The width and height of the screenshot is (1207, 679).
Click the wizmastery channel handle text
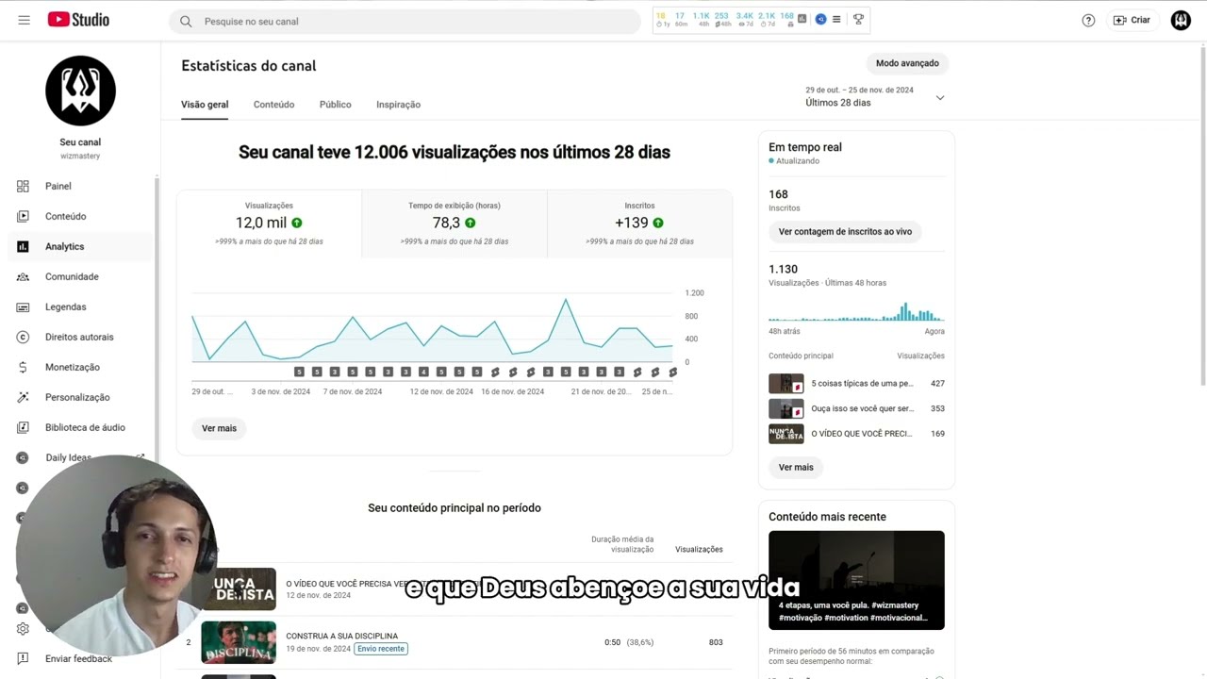(80, 156)
